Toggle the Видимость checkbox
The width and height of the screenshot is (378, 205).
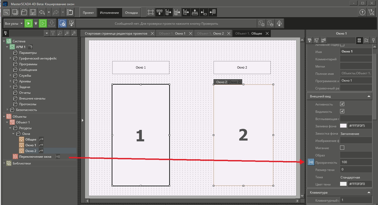[342, 111]
